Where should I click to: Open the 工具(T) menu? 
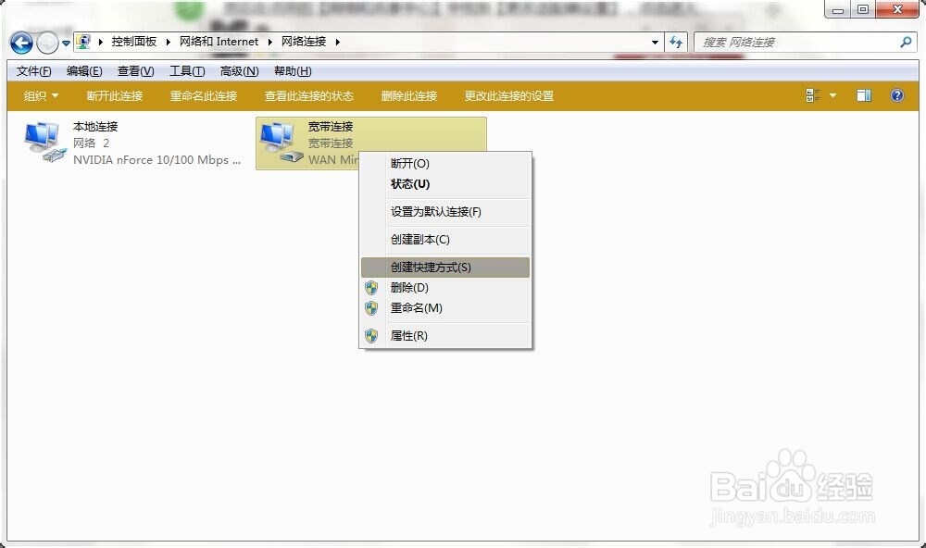pos(186,70)
